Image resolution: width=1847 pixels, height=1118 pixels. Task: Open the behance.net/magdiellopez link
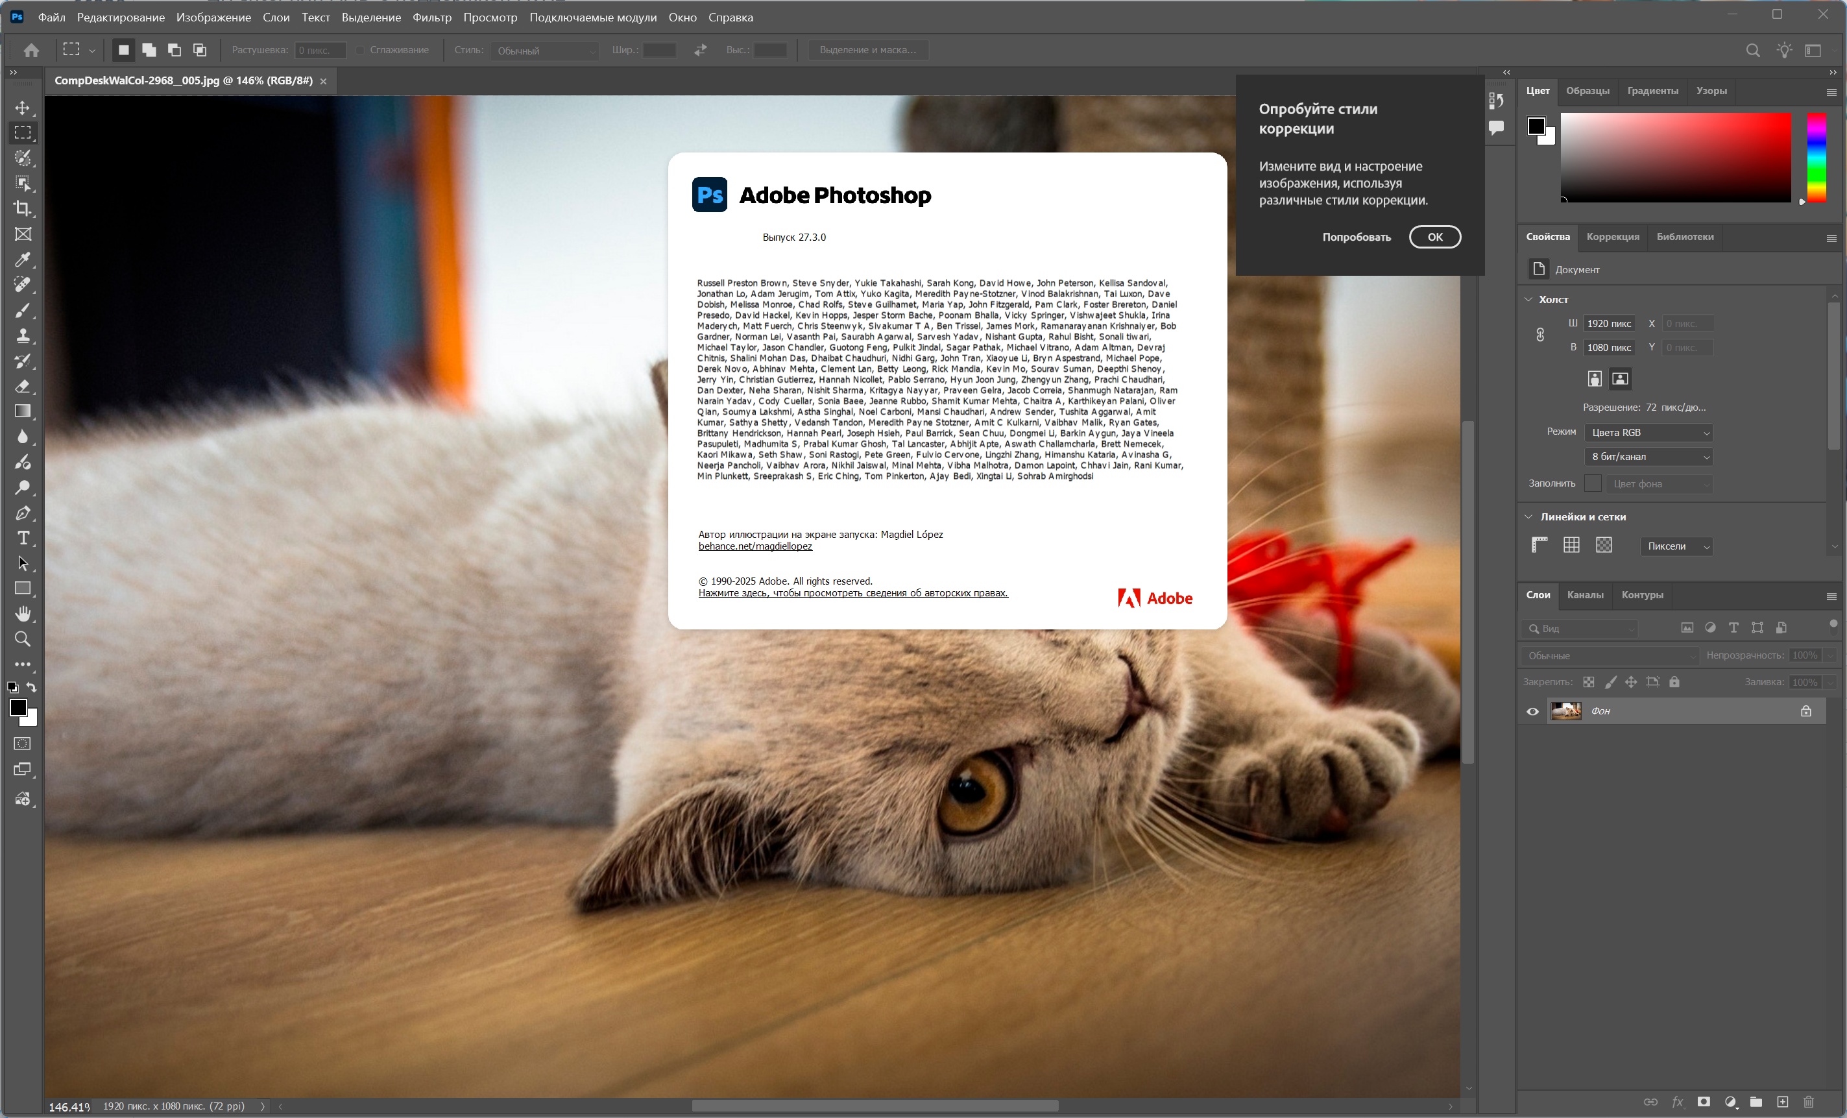[755, 546]
